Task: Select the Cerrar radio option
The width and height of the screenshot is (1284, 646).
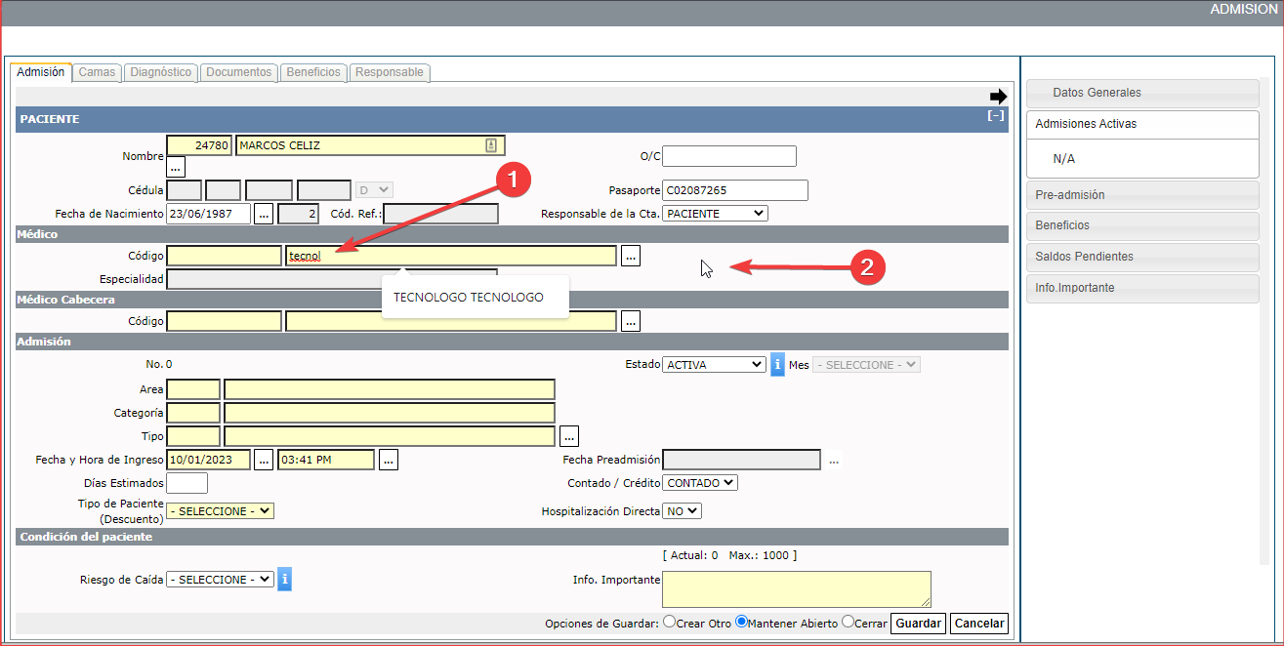Action: [848, 623]
